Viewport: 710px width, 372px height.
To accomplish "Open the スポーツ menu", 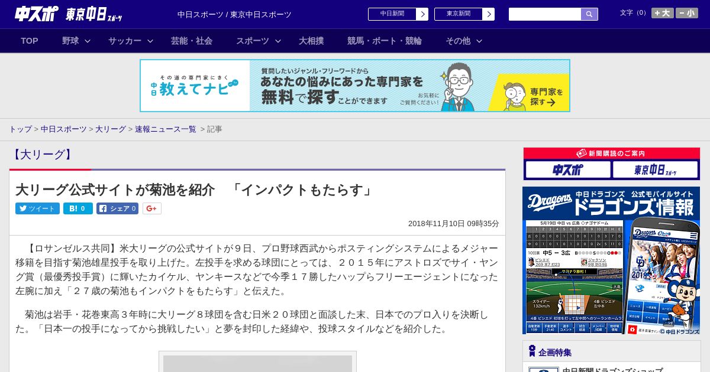I will point(253,41).
